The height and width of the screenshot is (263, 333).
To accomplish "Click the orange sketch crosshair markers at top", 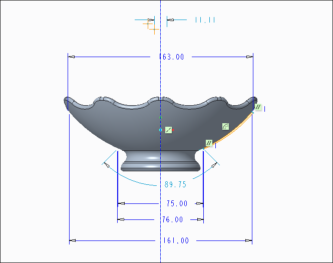I will pos(151,27).
